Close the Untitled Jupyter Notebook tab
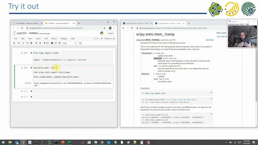 (74, 23)
